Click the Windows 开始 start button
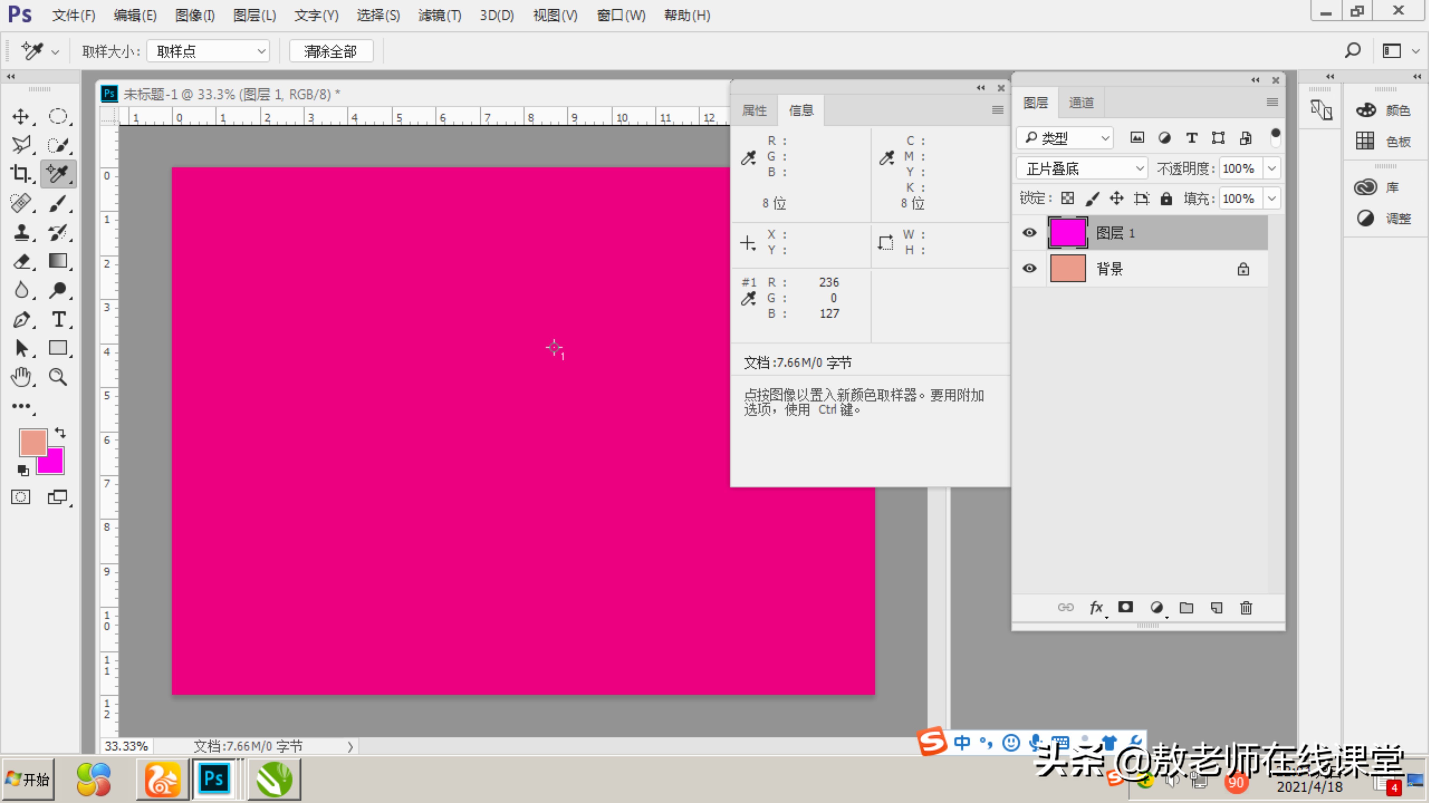 point(28,780)
